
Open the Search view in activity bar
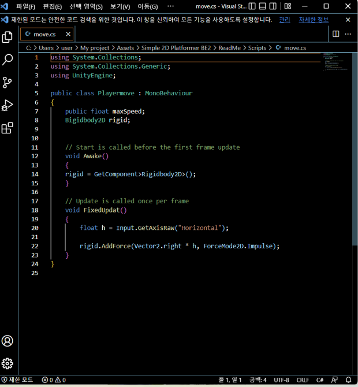tap(8, 59)
